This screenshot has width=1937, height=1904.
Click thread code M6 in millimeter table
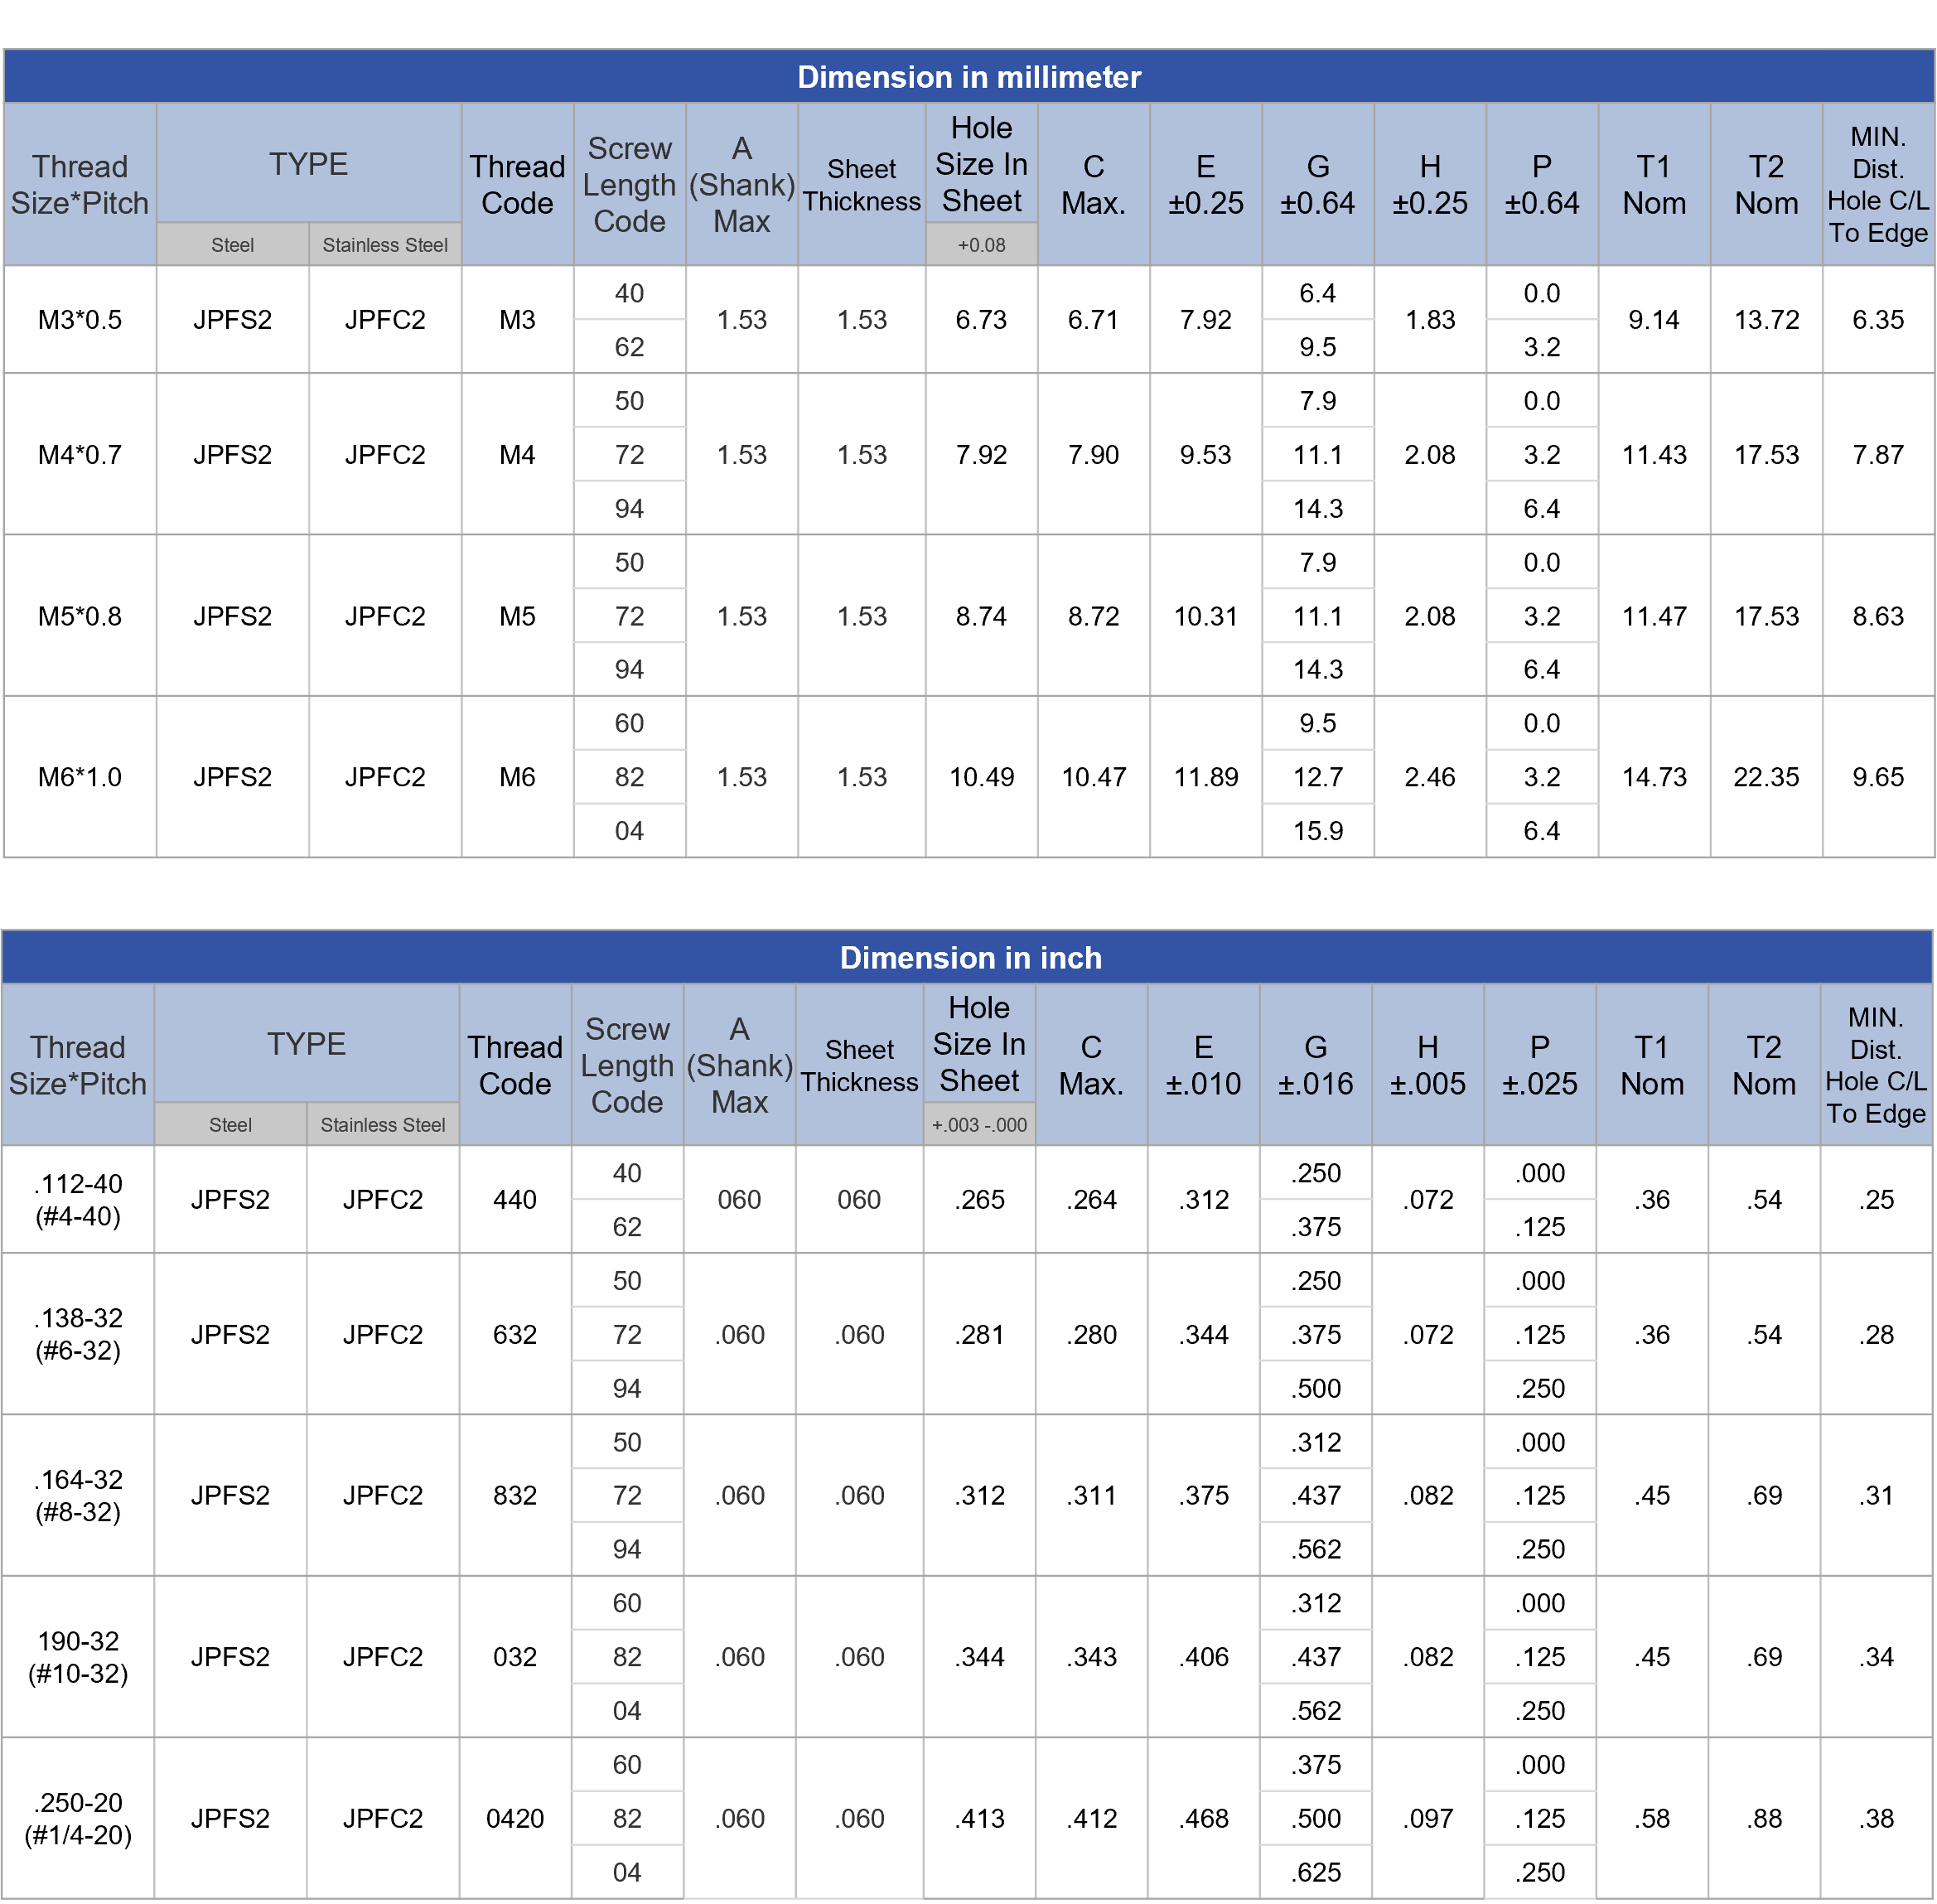[517, 777]
